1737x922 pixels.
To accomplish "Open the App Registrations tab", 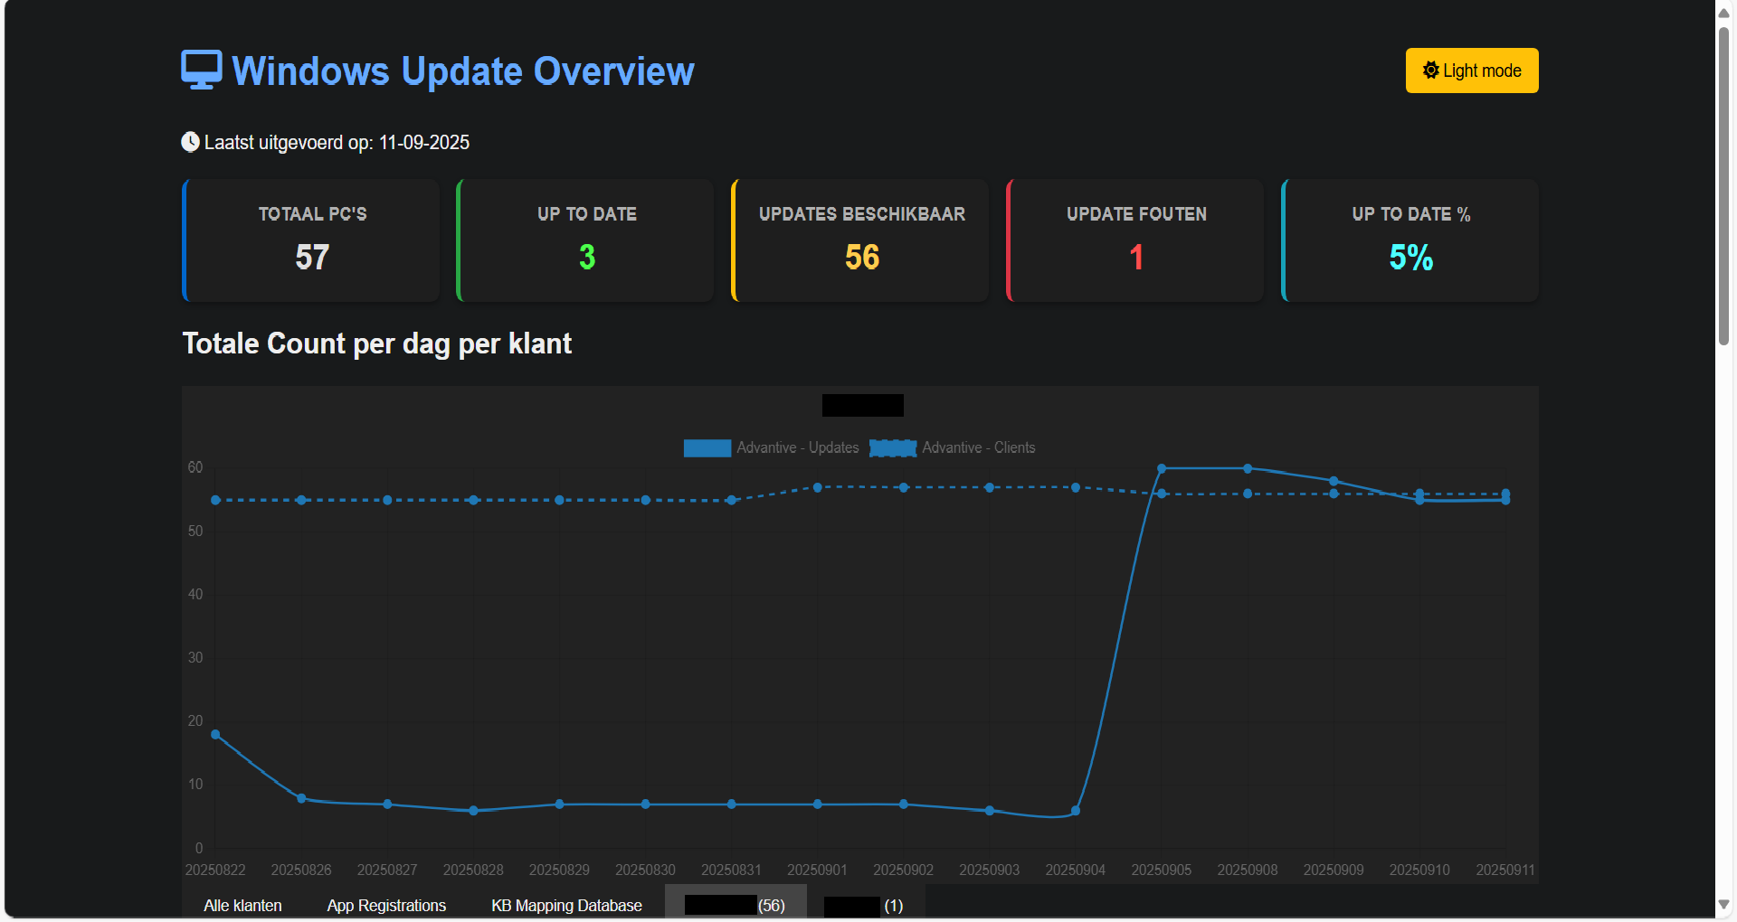I will [x=386, y=905].
